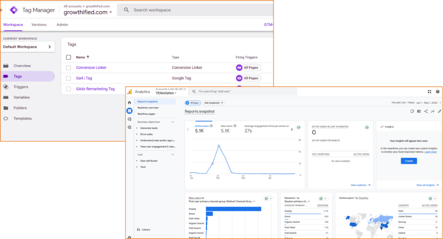The height and width of the screenshot is (239, 443).
Task: Open the Advertising icon in Analytics sidebar
Action: click(129, 127)
